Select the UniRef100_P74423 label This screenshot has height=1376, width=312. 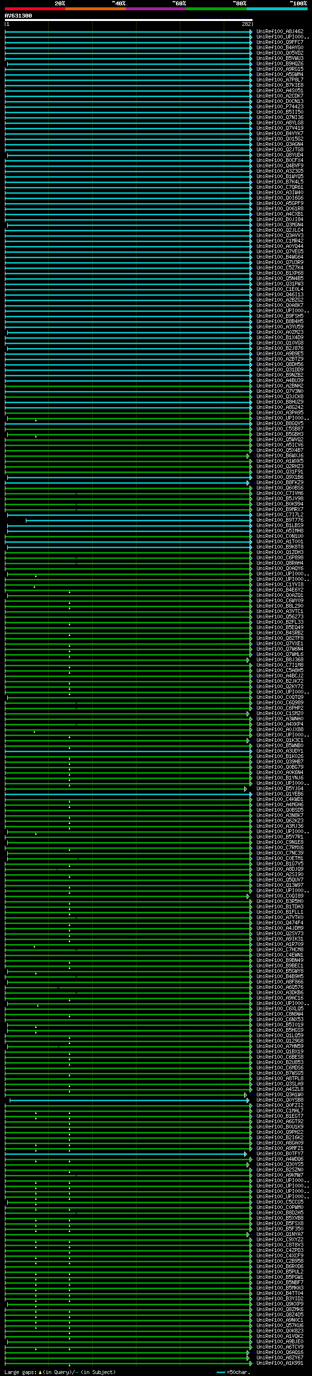279,106
